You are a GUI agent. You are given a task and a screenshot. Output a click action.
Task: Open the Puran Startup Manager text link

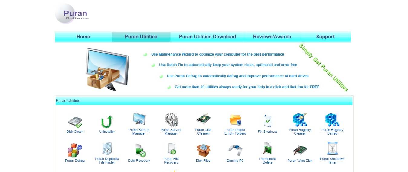pyautogui.click(x=139, y=132)
